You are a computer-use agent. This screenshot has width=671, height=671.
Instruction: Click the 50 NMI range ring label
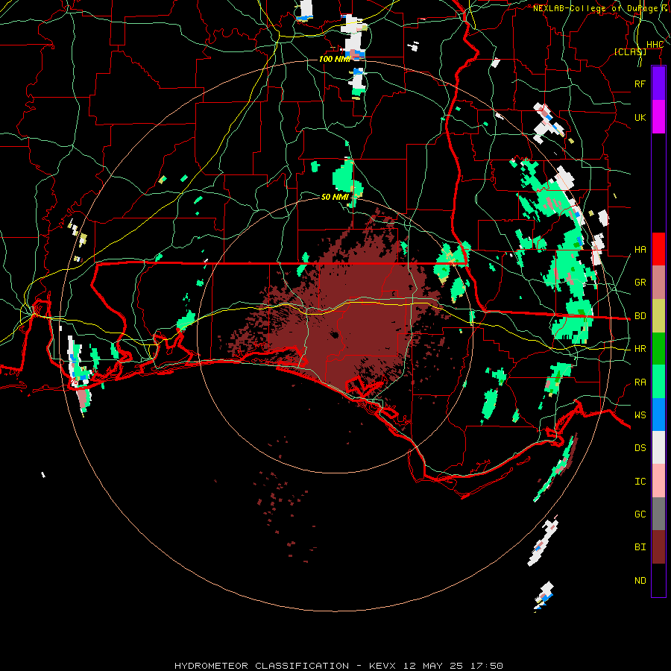[x=335, y=197]
